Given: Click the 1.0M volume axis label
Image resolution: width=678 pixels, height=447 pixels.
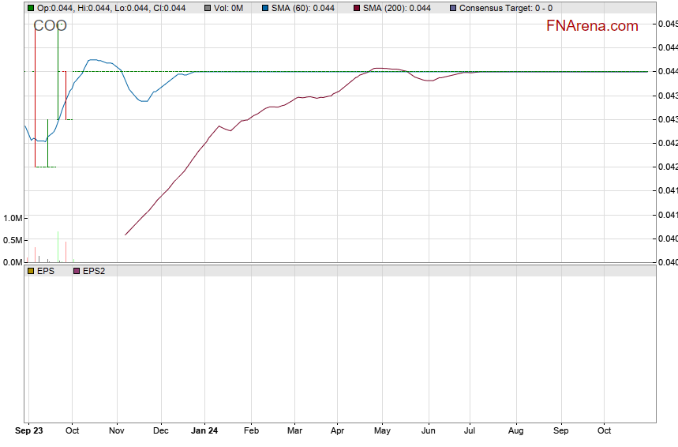Looking at the screenshot, I should [x=13, y=218].
